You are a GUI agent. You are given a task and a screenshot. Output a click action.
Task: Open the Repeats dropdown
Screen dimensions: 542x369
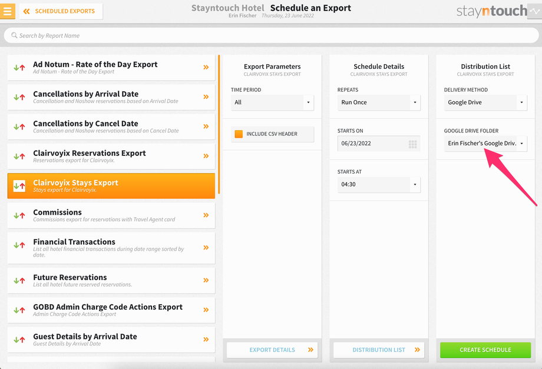[379, 102]
